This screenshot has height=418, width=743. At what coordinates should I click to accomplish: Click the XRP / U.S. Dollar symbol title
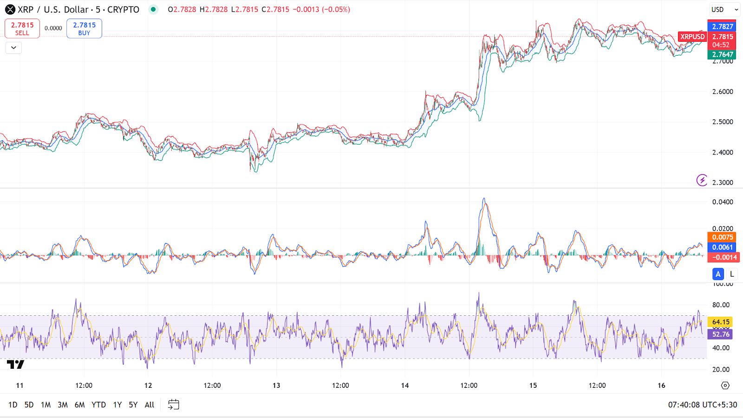(78, 9)
